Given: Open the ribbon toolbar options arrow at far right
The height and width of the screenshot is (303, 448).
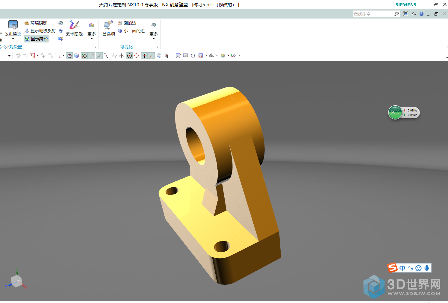Looking at the screenshot, I should pyautogui.click(x=447, y=47).
